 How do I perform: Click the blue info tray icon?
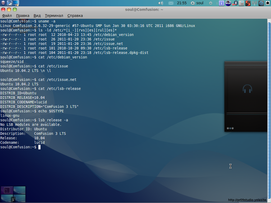coord(222,3)
